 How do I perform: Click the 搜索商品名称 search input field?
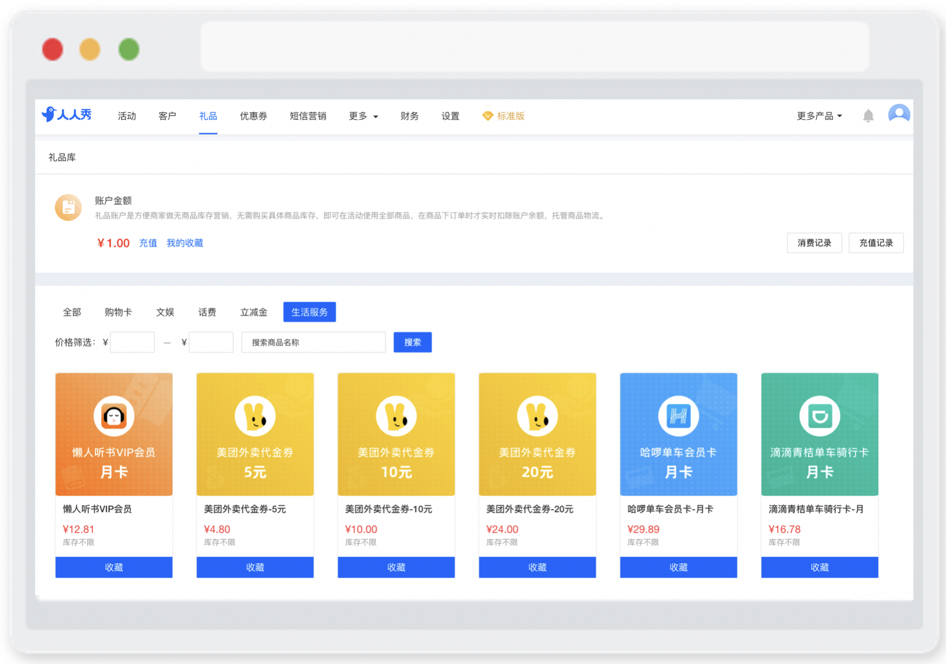pos(313,343)
